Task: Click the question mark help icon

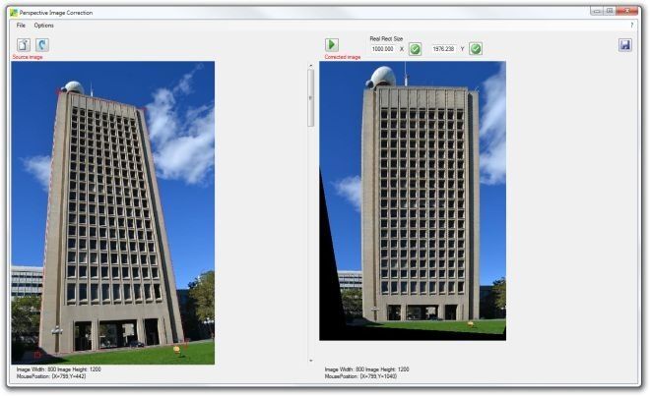Action: (x=631, y=26)
